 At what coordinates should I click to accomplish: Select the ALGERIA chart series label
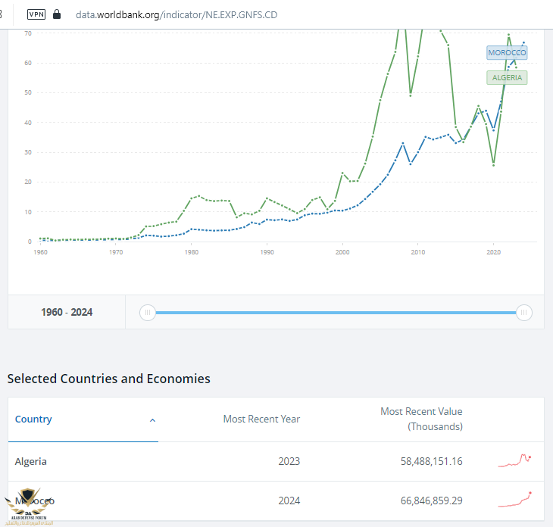[506, 77]
